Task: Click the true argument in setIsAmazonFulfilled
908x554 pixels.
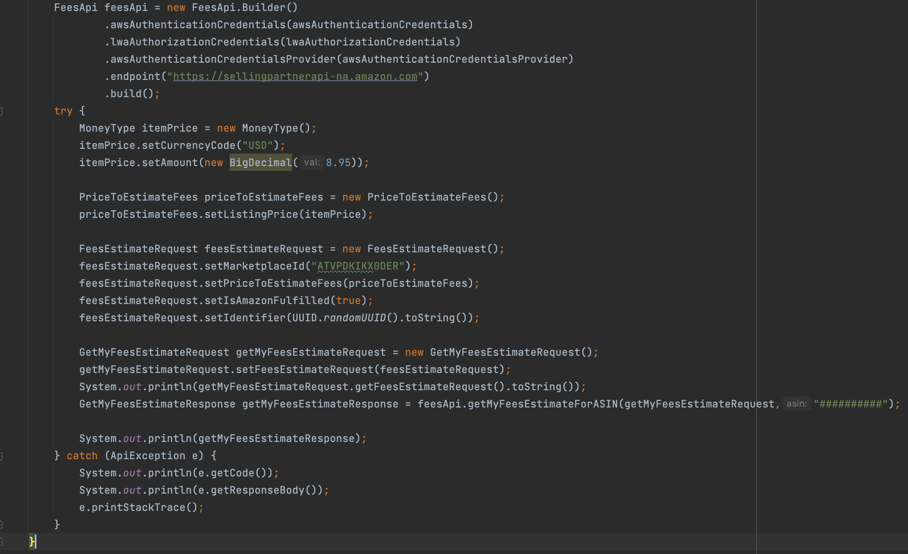Action: click(349, 300)
